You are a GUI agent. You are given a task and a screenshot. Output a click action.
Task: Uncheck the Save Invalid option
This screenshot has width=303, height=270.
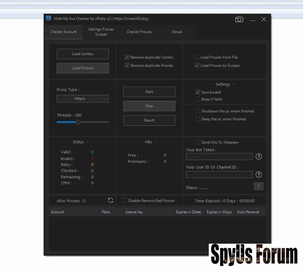tap(198, 92)
